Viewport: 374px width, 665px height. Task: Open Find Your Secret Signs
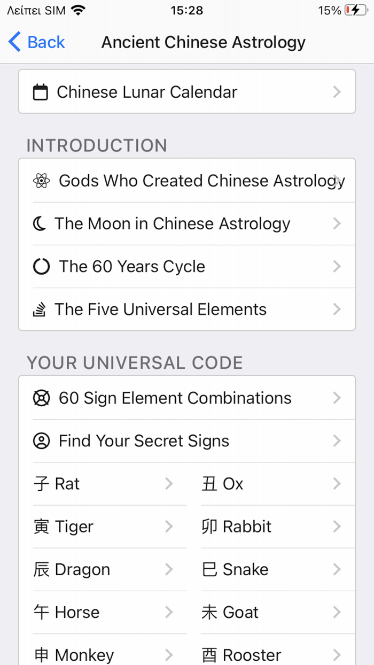tap(144, 441)
